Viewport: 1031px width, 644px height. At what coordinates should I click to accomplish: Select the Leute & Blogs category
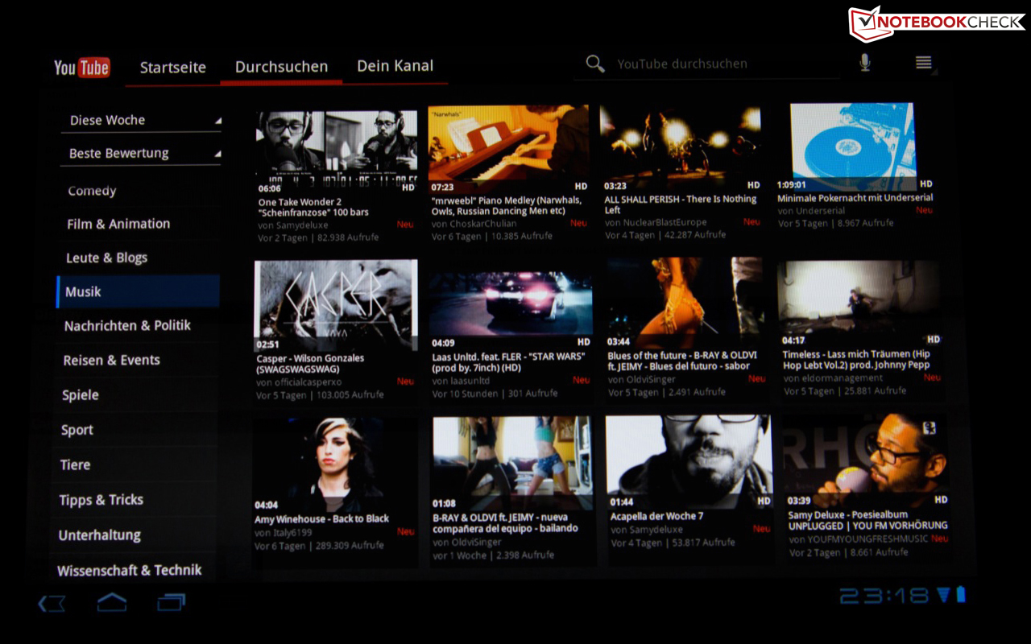[x=138, y=258]
